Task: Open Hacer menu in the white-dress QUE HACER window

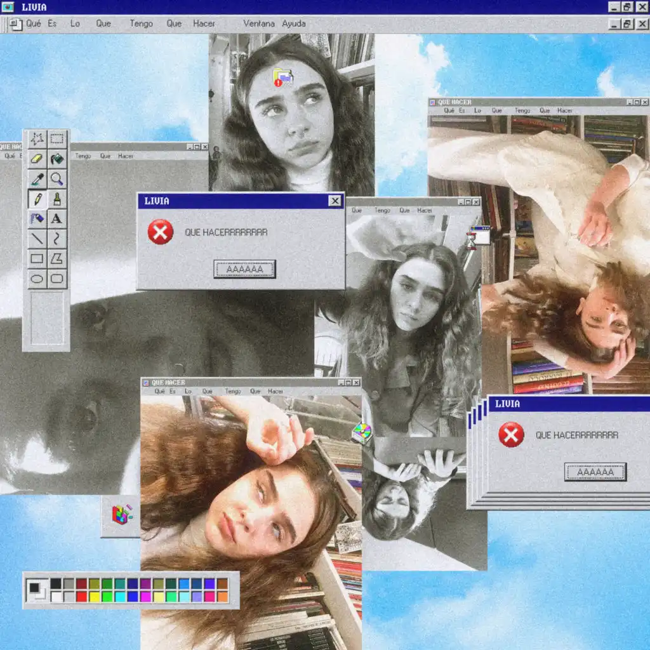Action: pos(564,110)
